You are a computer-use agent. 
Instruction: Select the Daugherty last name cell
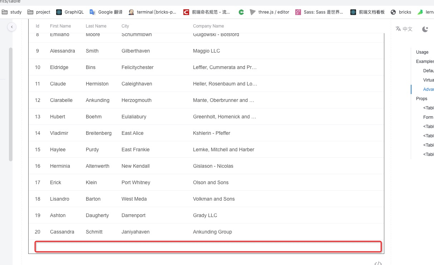click(x=97, y=215)
